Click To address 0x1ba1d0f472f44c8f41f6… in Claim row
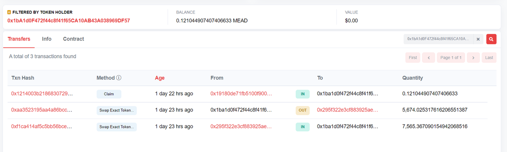The image size is (507, 152). click(x=348, y=94)
